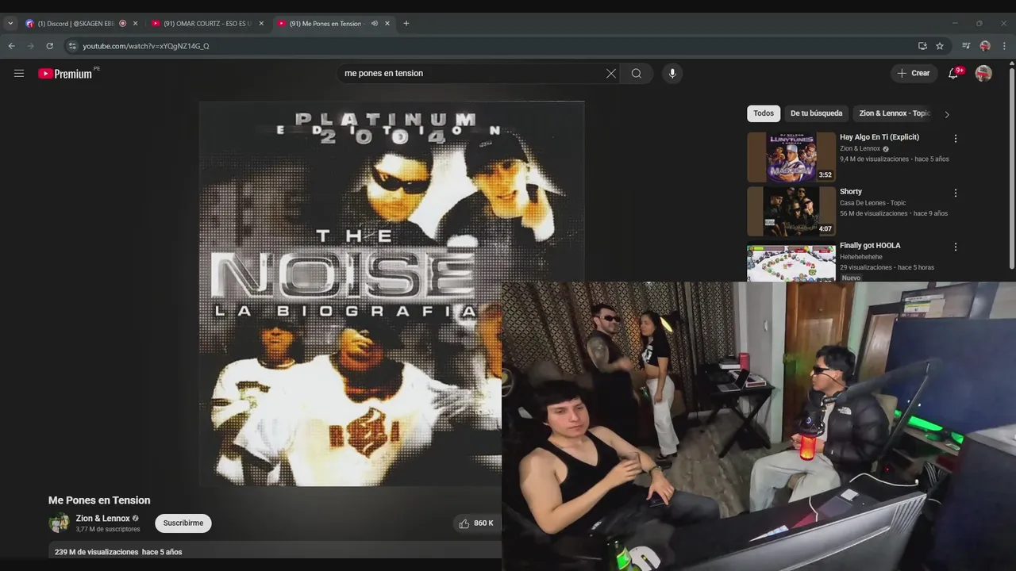
Task: Select the Zion & Lennox - Topic chip
Action: pyautogui.click(x=894, y=113)
